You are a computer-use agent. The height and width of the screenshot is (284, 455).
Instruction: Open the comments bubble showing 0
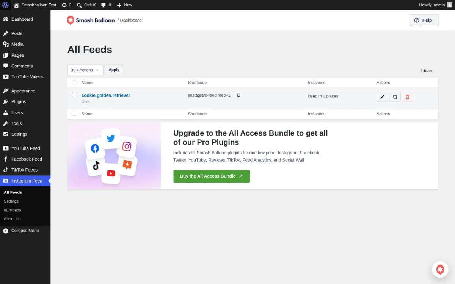pyautogui.click(x=106, y=5)
